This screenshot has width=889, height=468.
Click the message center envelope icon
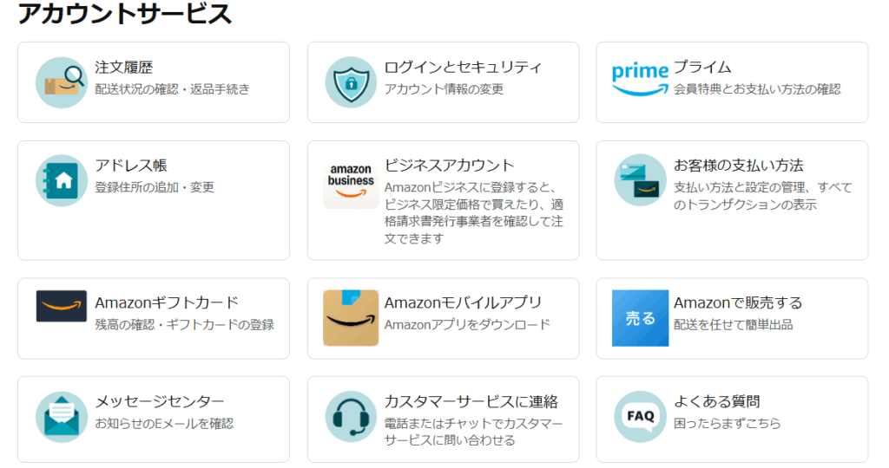coord(62,417)
